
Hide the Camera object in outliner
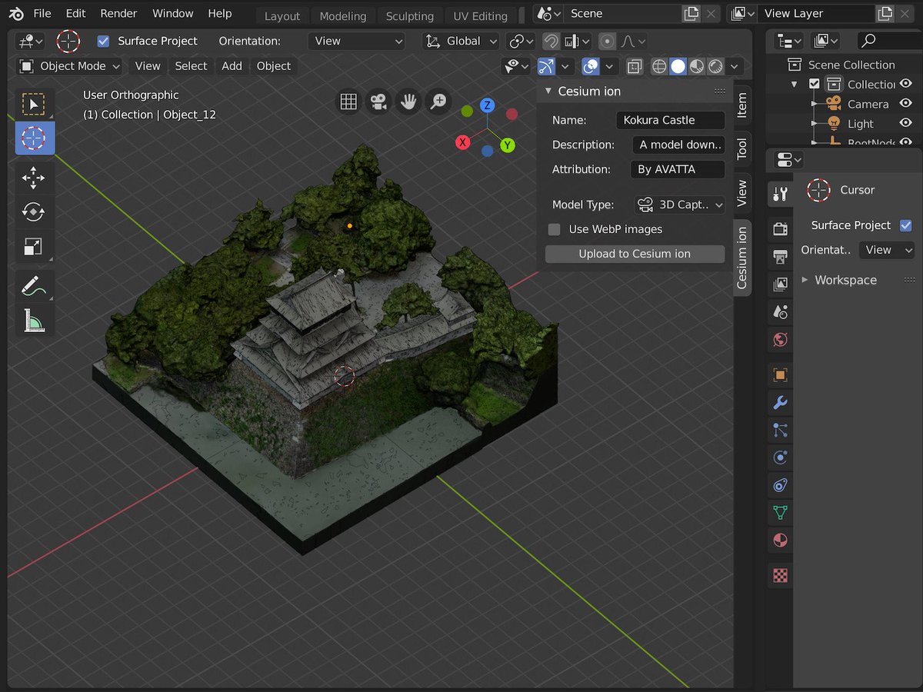pos(906,104)
